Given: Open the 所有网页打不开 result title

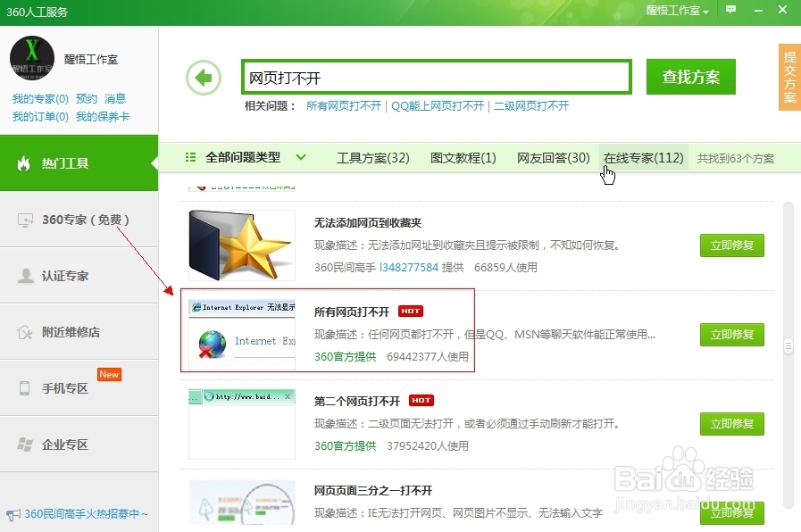Looking at the screenshot, I should click(352, 312).
